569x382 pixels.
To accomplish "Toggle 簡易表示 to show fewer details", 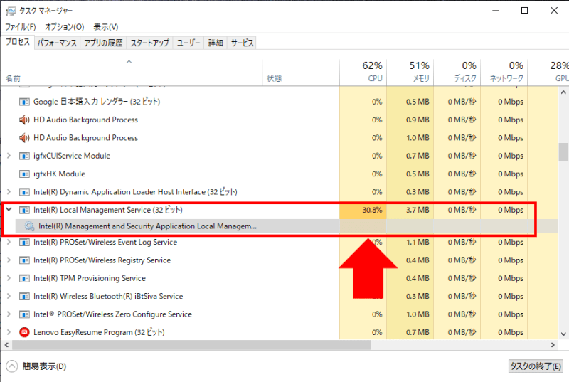I will click(36, 366).
